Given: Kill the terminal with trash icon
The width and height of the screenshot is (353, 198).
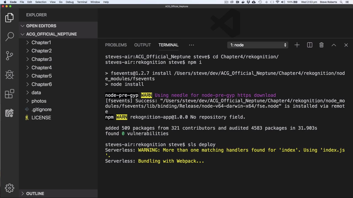Looking at the screenshot, I should point(321,45).
